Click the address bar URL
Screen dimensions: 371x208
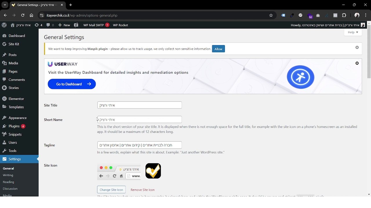pos(82,15)
